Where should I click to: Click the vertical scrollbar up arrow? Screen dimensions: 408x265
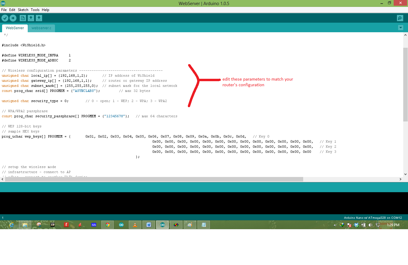[405, 35]
